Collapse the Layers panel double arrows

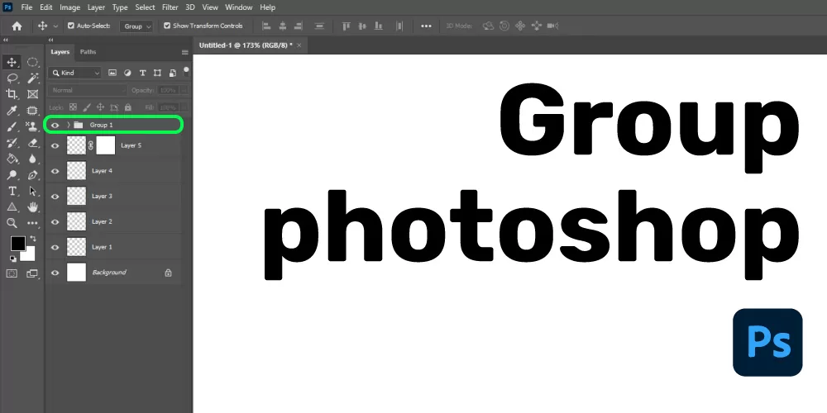tap(50, 40)
